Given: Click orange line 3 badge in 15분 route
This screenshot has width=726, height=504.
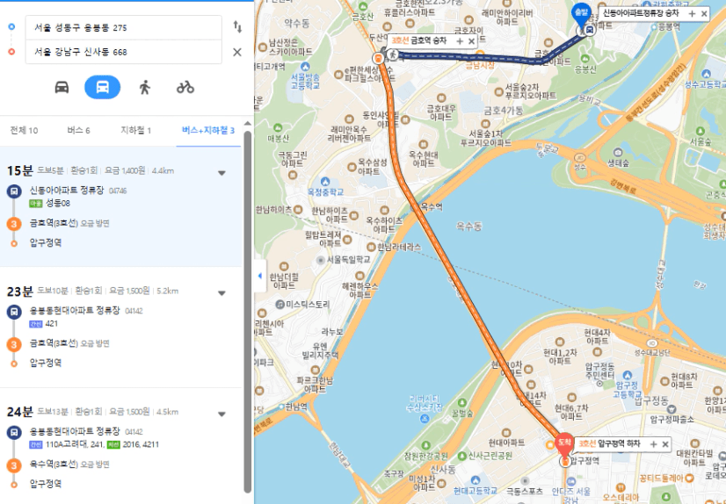Looking at the screenshot, I should (x=14, y=224).
